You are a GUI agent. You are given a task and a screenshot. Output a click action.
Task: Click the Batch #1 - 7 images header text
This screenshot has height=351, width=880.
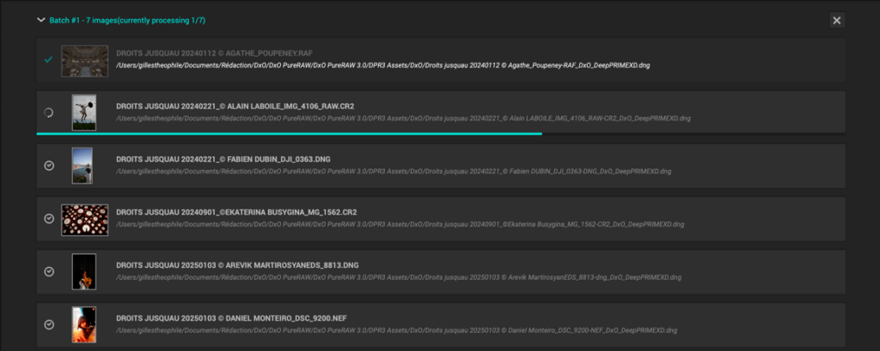pyautogui.click(x=127, y=21)
